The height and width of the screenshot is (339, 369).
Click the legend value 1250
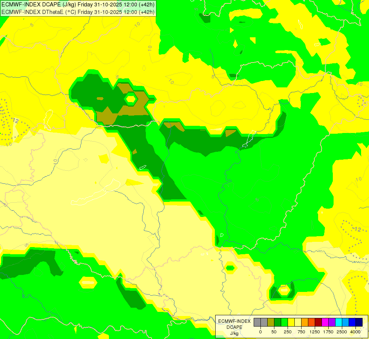pyautogui.click(x=315, y=332)
